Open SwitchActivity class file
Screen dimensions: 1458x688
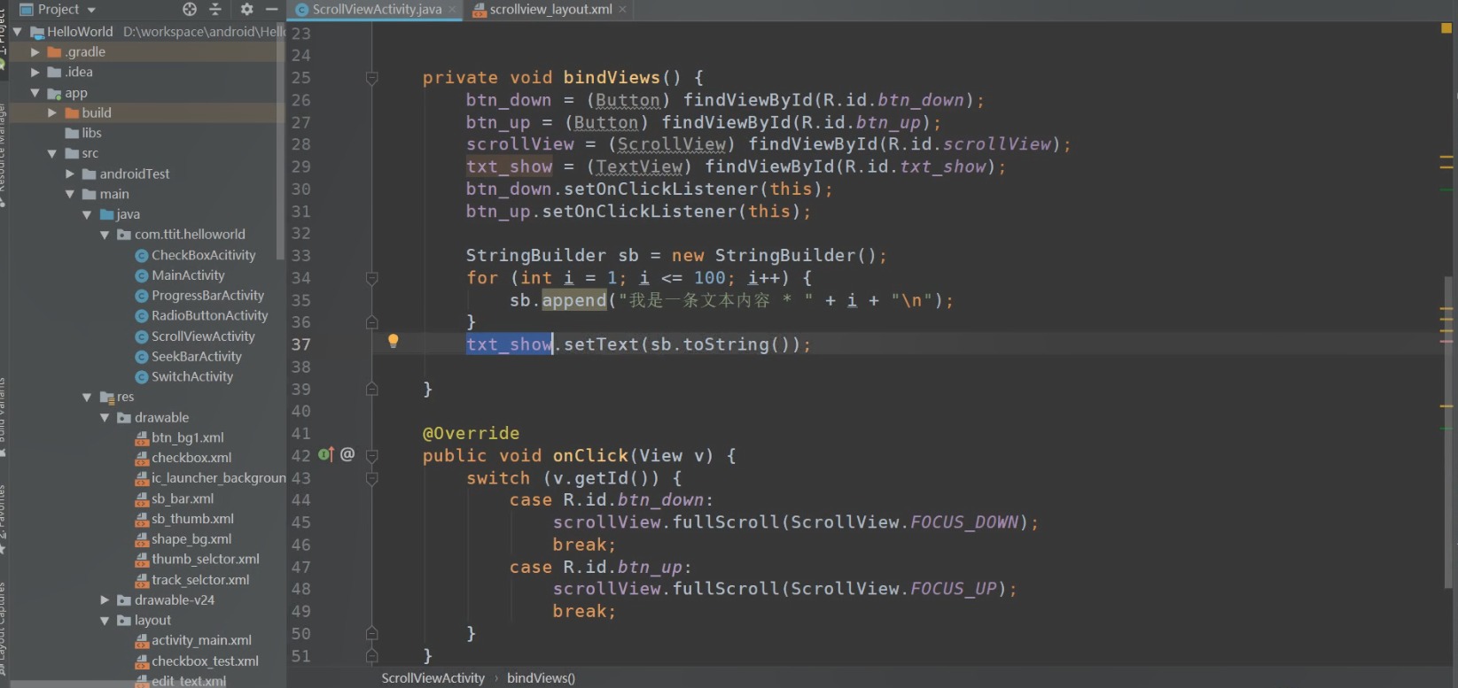pos(192,377)
